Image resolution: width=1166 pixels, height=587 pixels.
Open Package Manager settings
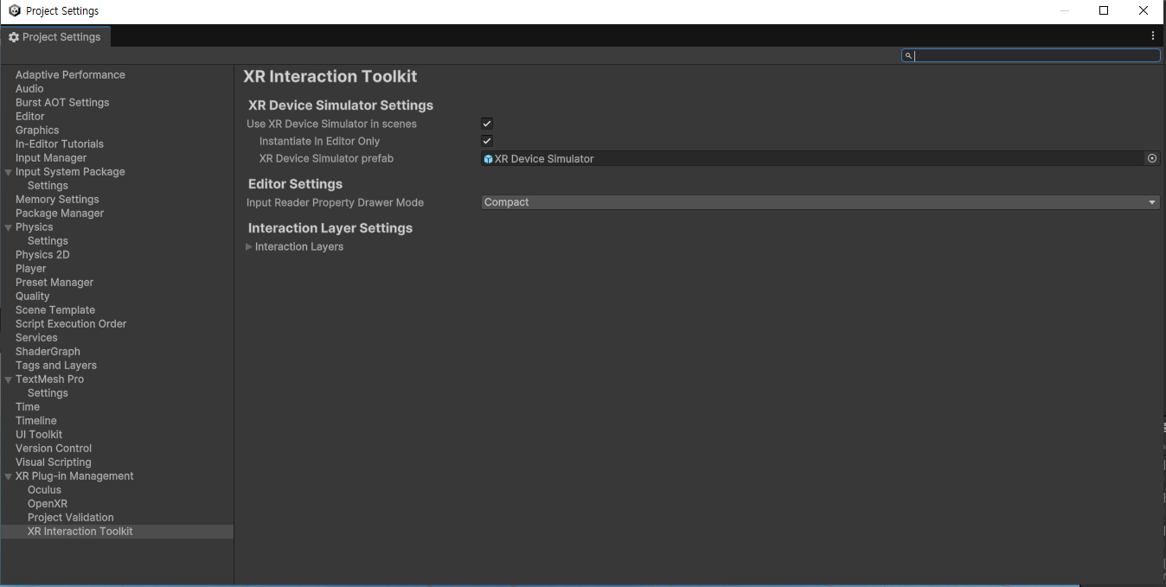[x=60, y=214]
